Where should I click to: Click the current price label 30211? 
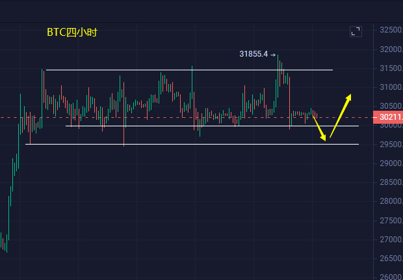click(388, 117)
